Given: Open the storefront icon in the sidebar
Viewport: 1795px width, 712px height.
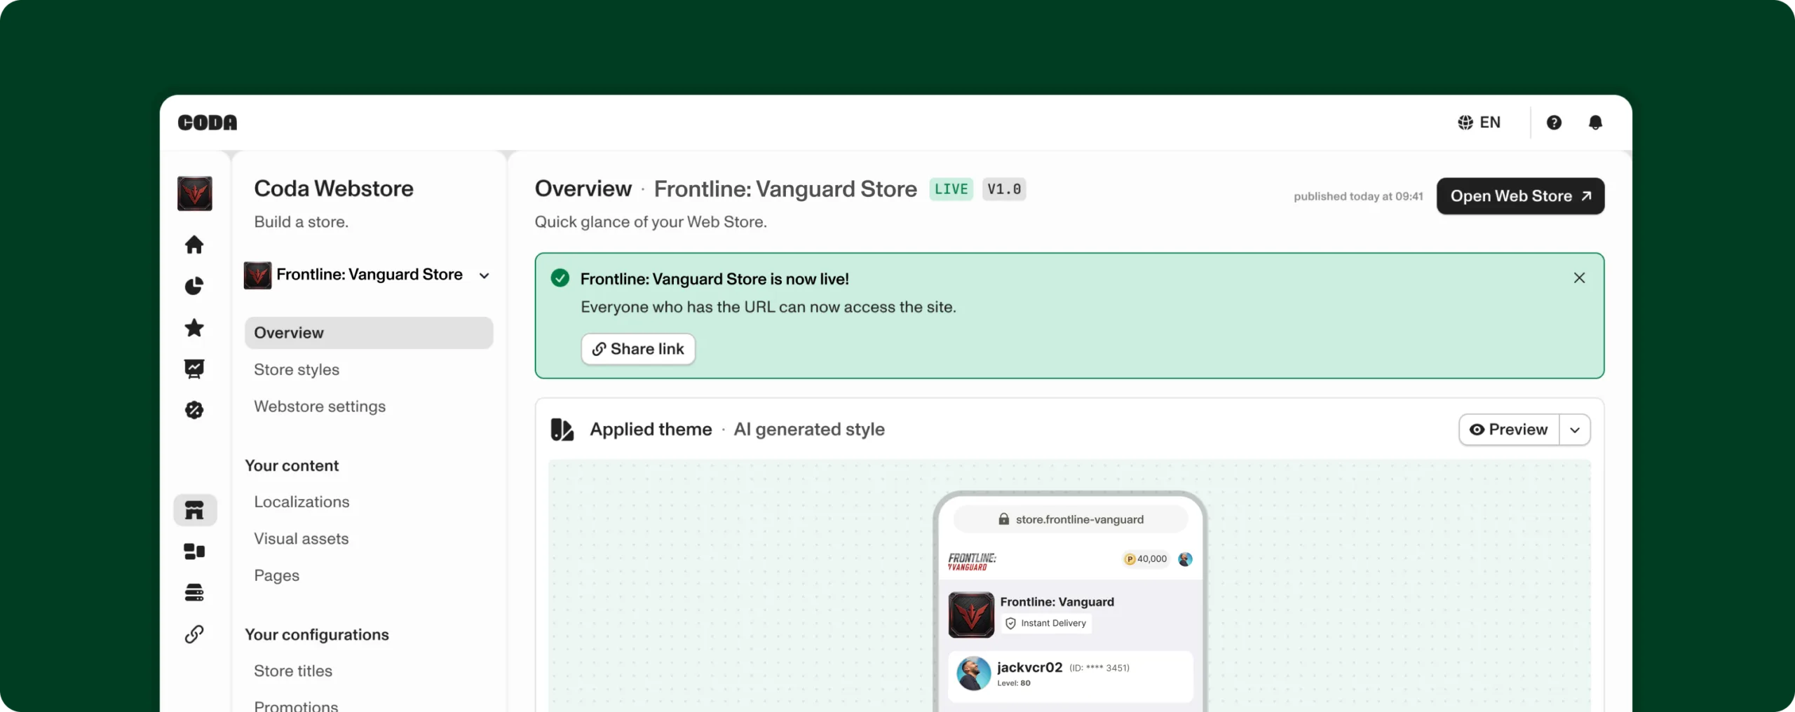Looking at the screenshot, I should (195, 509).
